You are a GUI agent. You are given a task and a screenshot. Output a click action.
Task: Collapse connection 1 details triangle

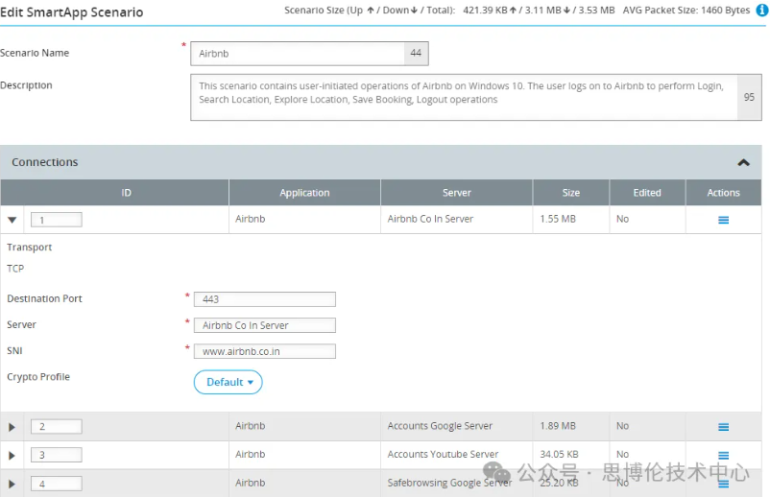pos(12,220)
